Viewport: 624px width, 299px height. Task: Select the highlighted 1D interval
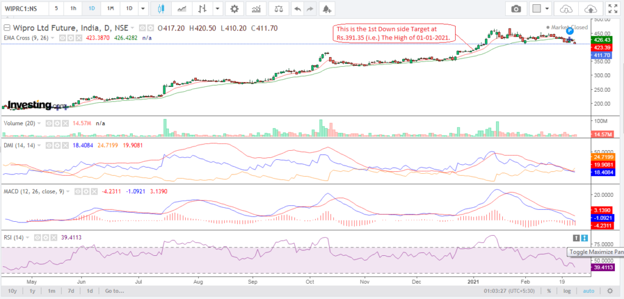coord(91,9)
